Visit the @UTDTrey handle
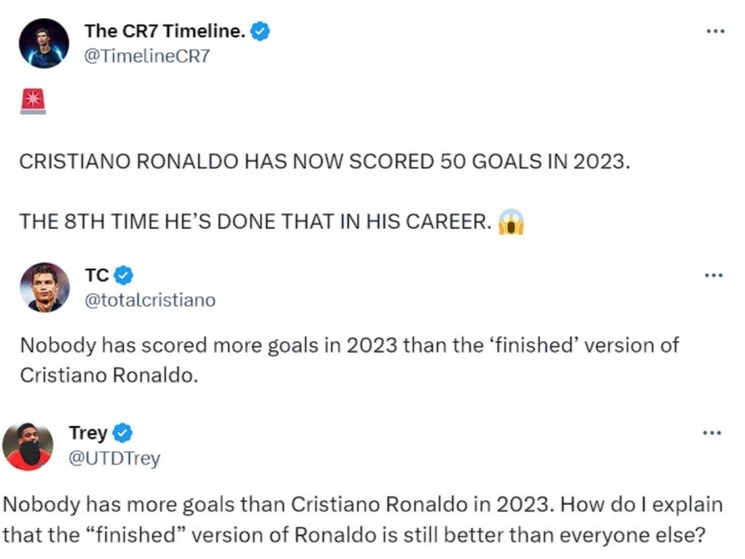745x559 pixels. [x=114, y=458]
